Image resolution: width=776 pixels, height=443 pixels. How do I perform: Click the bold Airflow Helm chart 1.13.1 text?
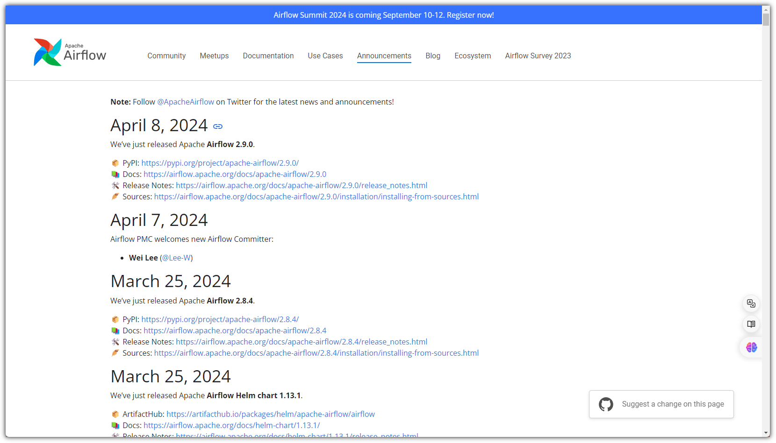point(254,395)
